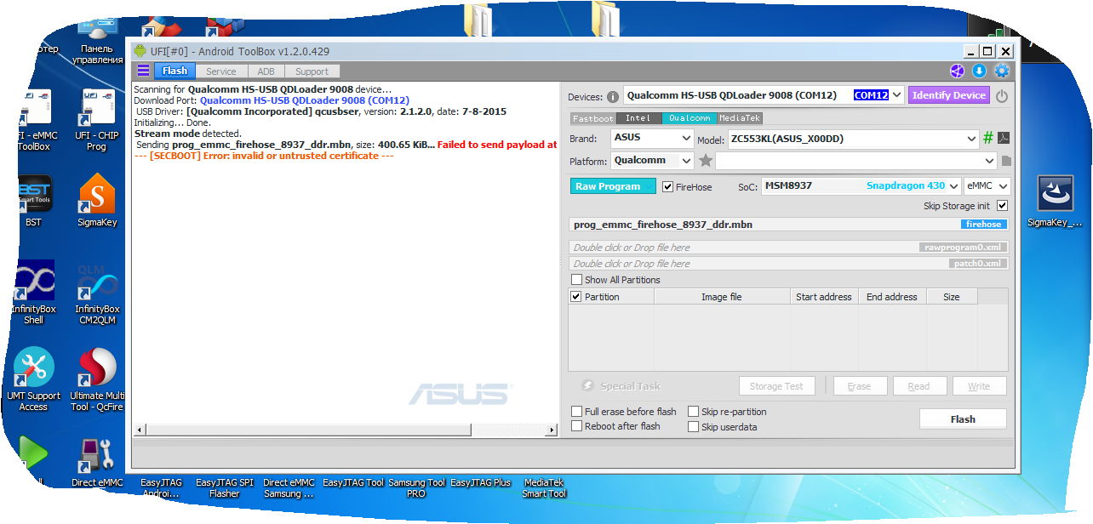Switch to the ADB tab
The image size is (1093, 524).
266,71
